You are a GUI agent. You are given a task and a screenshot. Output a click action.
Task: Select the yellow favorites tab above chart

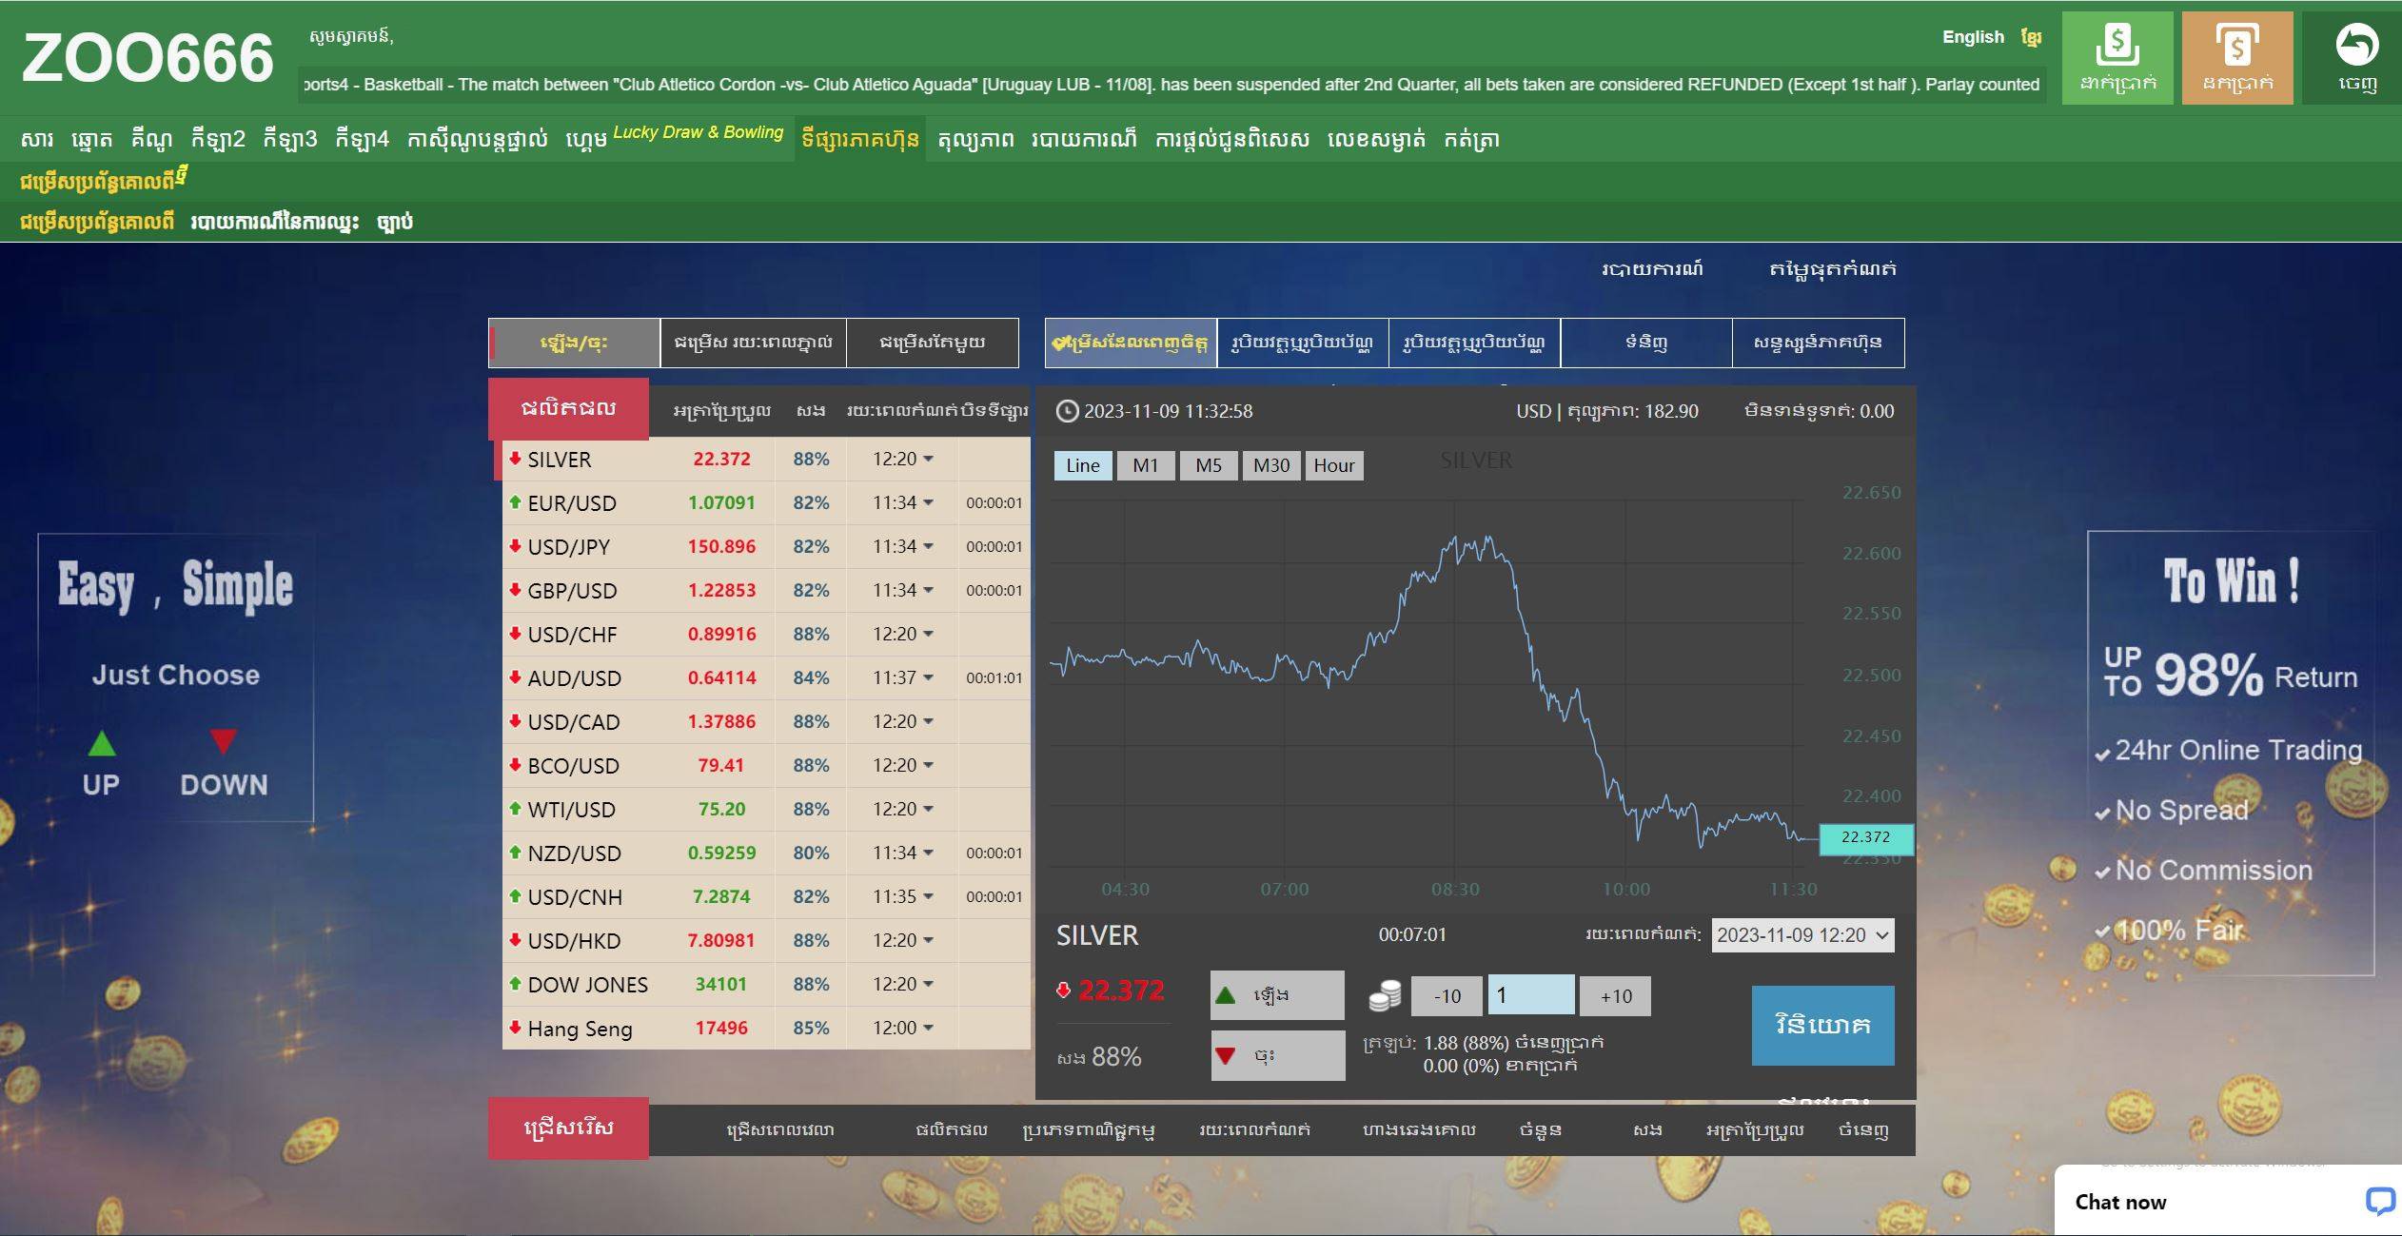tap(1131, 343)
